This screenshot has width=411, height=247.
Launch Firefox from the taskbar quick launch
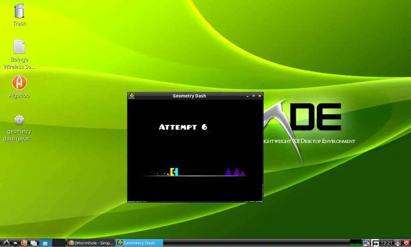pyautogui.click(x=24, y=243)
